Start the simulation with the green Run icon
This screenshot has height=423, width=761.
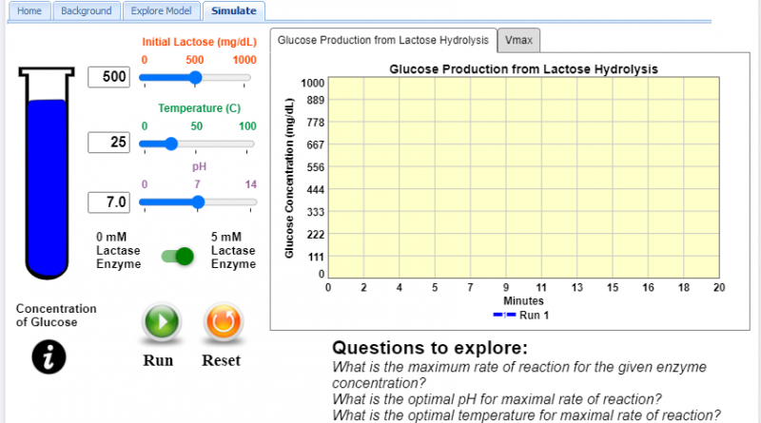(x=162, y=321)
